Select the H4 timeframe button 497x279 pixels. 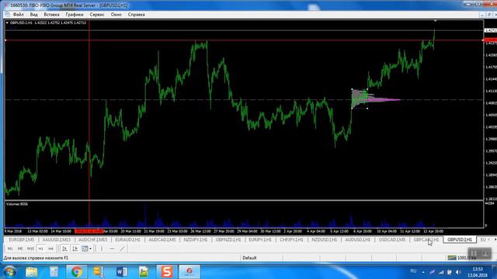pos(50,249)
